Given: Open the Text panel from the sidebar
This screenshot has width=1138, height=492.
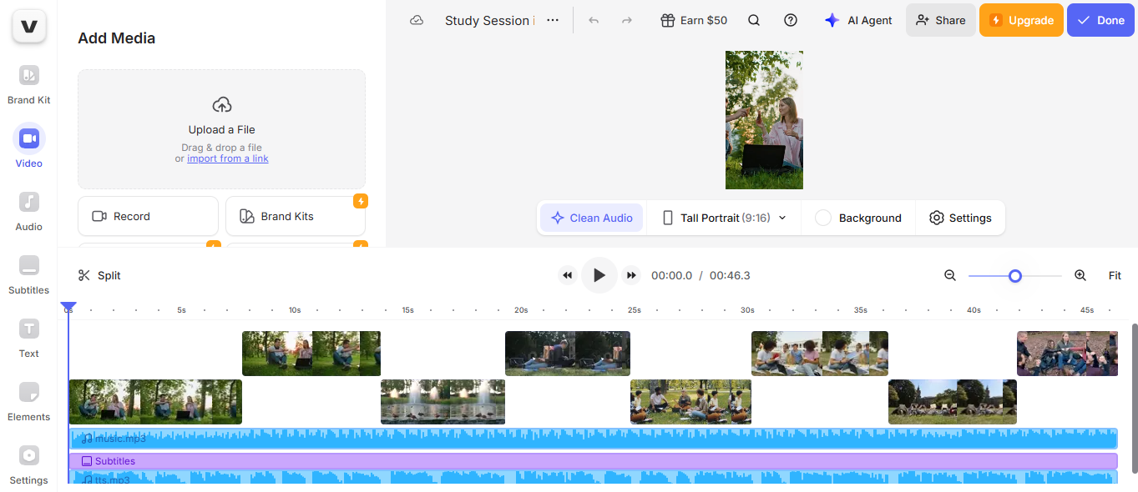Looking at the screenshot, I should (x=28, y=337).
